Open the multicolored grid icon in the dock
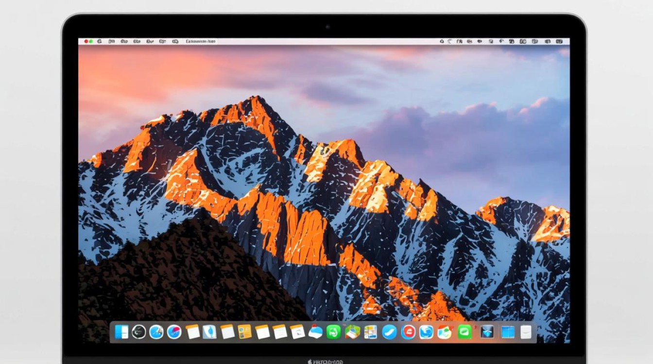 (370, 332)
